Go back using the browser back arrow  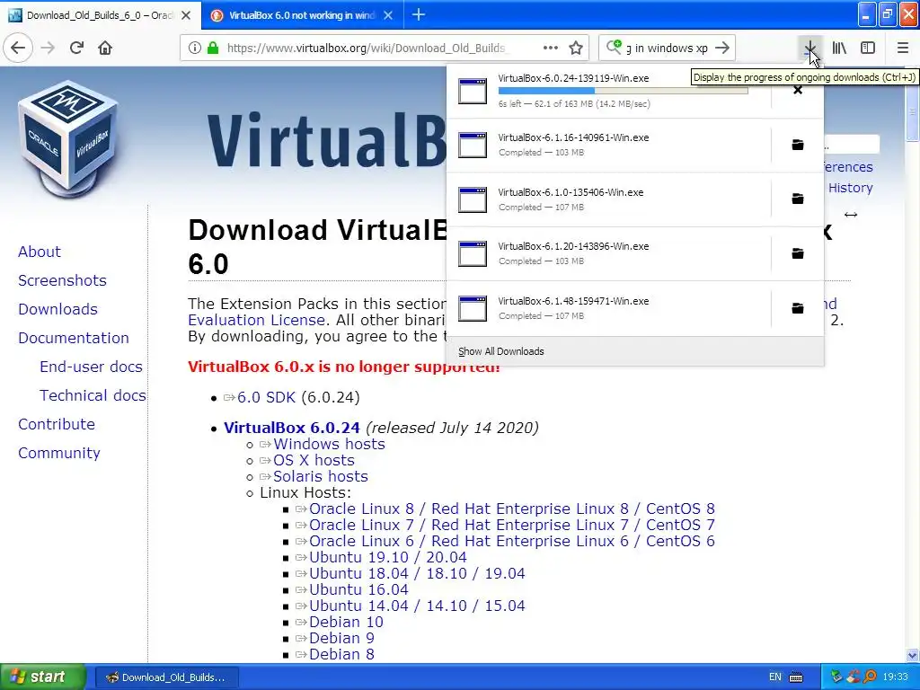pyautogui.click(x=18, y=48)
